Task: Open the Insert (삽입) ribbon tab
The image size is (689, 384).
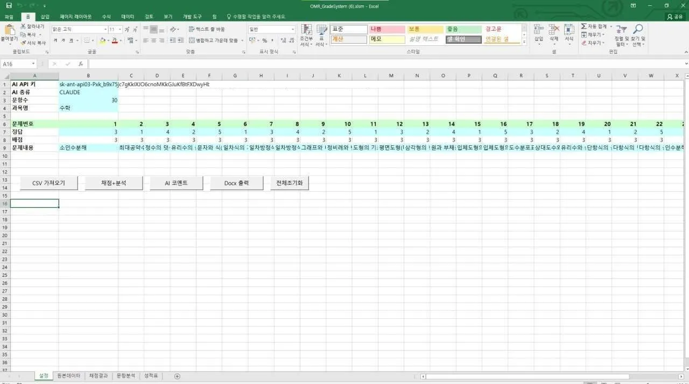Action: pos(45,17)
